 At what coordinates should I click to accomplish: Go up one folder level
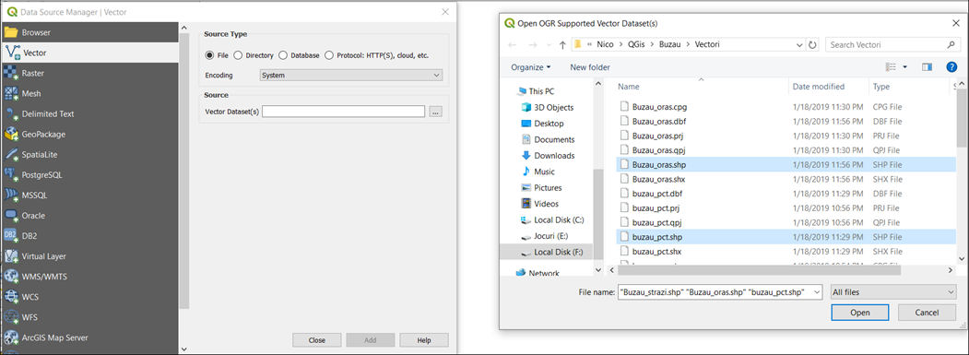[x=562, y=44]
